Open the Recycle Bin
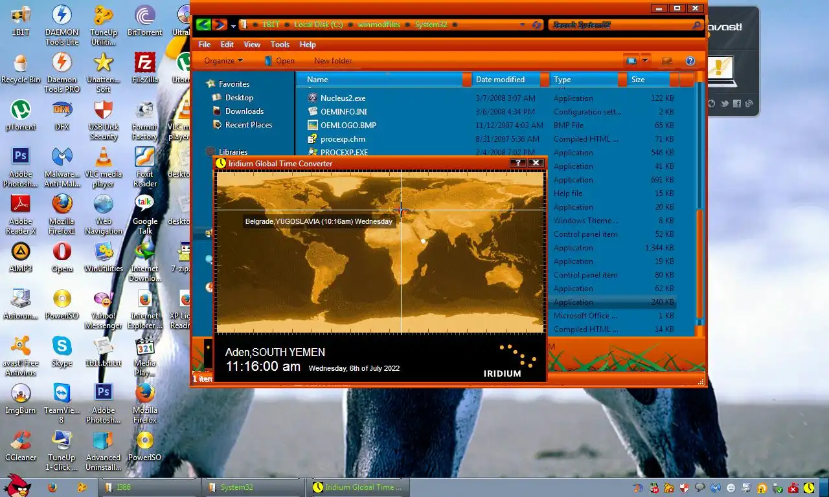The width and height of the screenshot is (829, 497). pyautogui.click(x=21, y=68)
